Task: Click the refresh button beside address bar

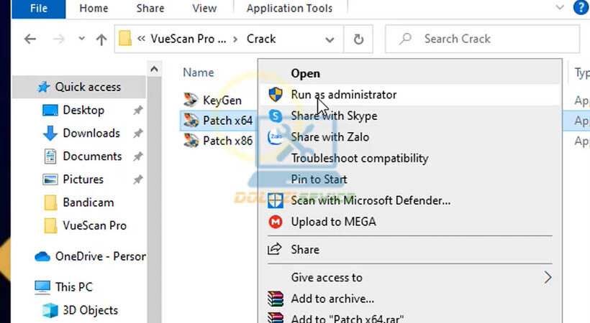Action: [358, 39]
